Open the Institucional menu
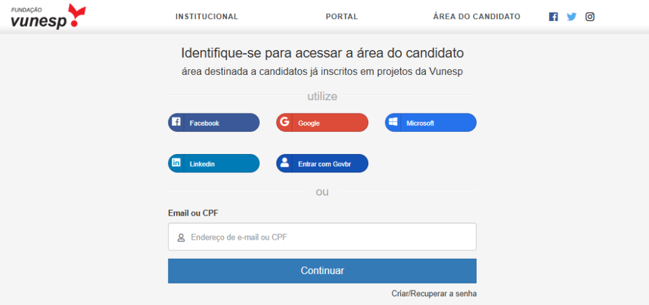This screenshot has width=649, height=305. 207,16
